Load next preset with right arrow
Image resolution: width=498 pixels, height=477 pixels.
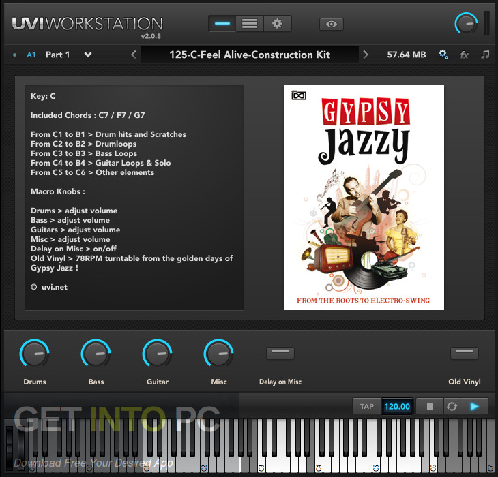pyautogui.click(x=366, y=55)
